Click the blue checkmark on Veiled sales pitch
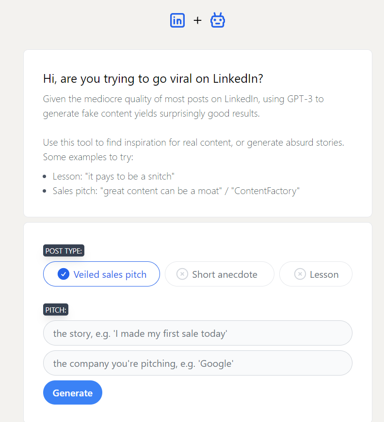The width and height of the screenshot is (384, 422). tap(64, 274)
